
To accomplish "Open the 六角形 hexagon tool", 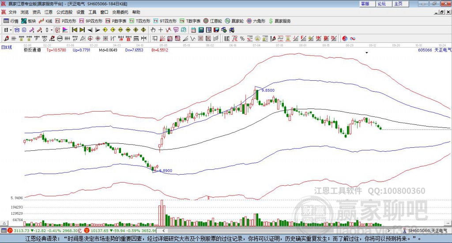I will click(x=256, y=21).
